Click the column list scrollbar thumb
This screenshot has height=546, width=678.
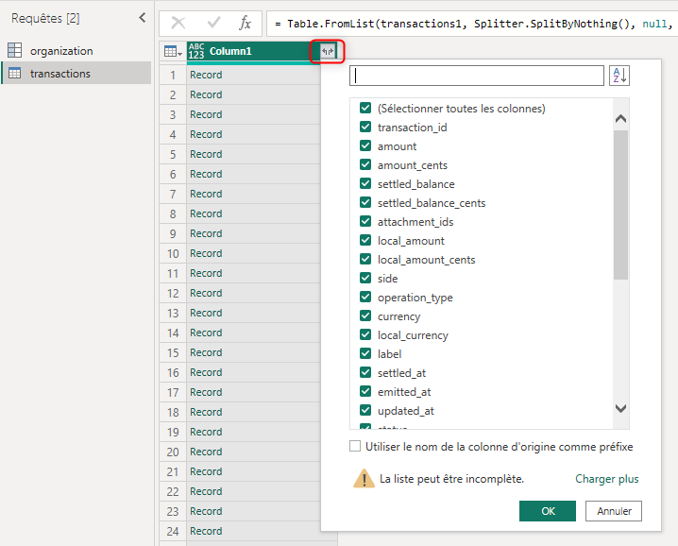tap(620, 205)
